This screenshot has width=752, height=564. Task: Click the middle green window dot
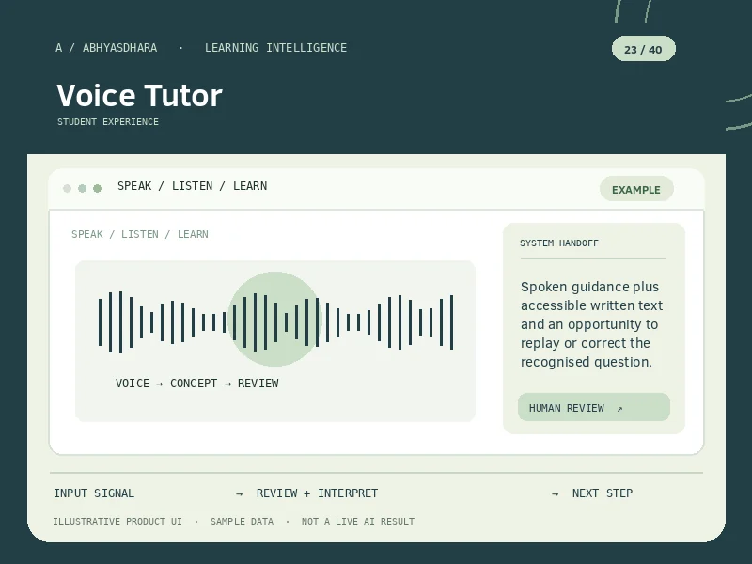[82, 189]
